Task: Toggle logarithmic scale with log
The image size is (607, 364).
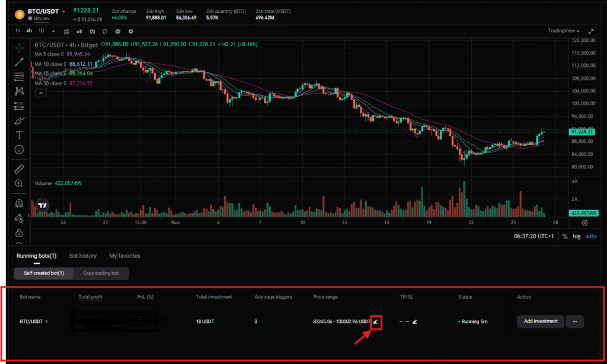Action: [575, 236]
